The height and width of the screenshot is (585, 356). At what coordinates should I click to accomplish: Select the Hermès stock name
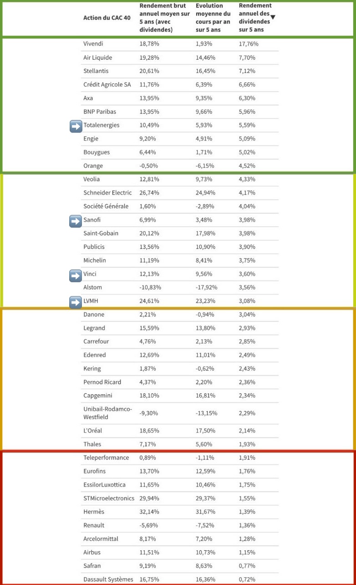tap(94, 512)
